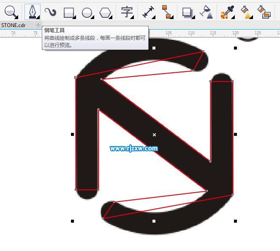Select the Artistic Media curve tool
Screen dimensions: 280x251
coord(51,12)
